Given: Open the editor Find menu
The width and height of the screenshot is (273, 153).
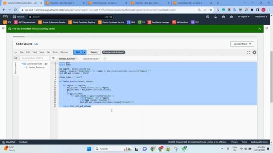Looking at the screenshot, I should (35, 52).
